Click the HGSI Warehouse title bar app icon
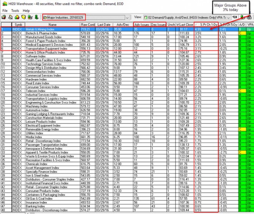The width and height of the screenshot is (254, 214). pos(5,3)
